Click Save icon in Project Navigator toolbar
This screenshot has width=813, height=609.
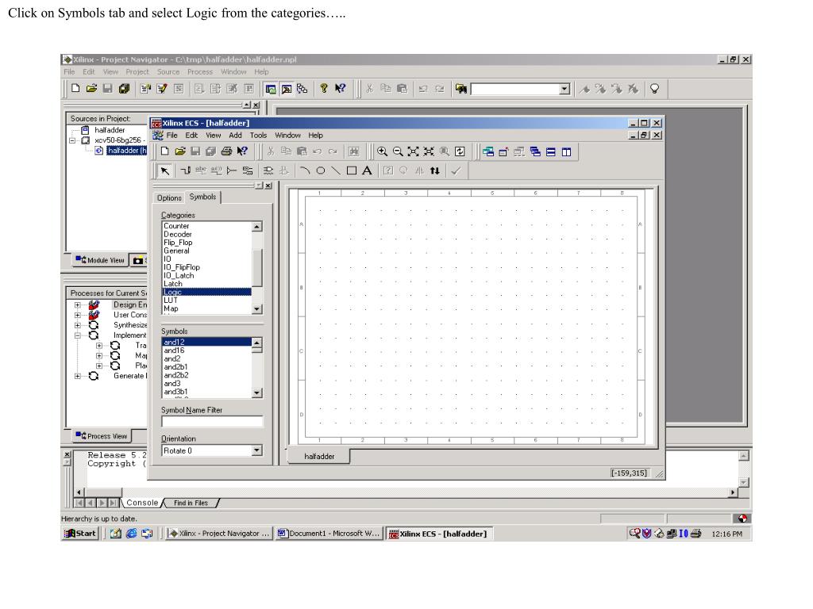(x=108, y=89)
